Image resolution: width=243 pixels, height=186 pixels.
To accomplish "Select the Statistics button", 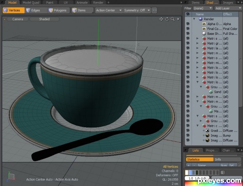I will (199, 159).
